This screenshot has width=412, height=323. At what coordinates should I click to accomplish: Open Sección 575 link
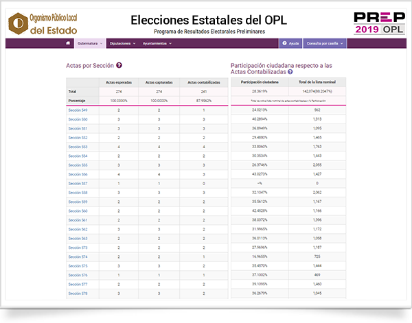78,266
